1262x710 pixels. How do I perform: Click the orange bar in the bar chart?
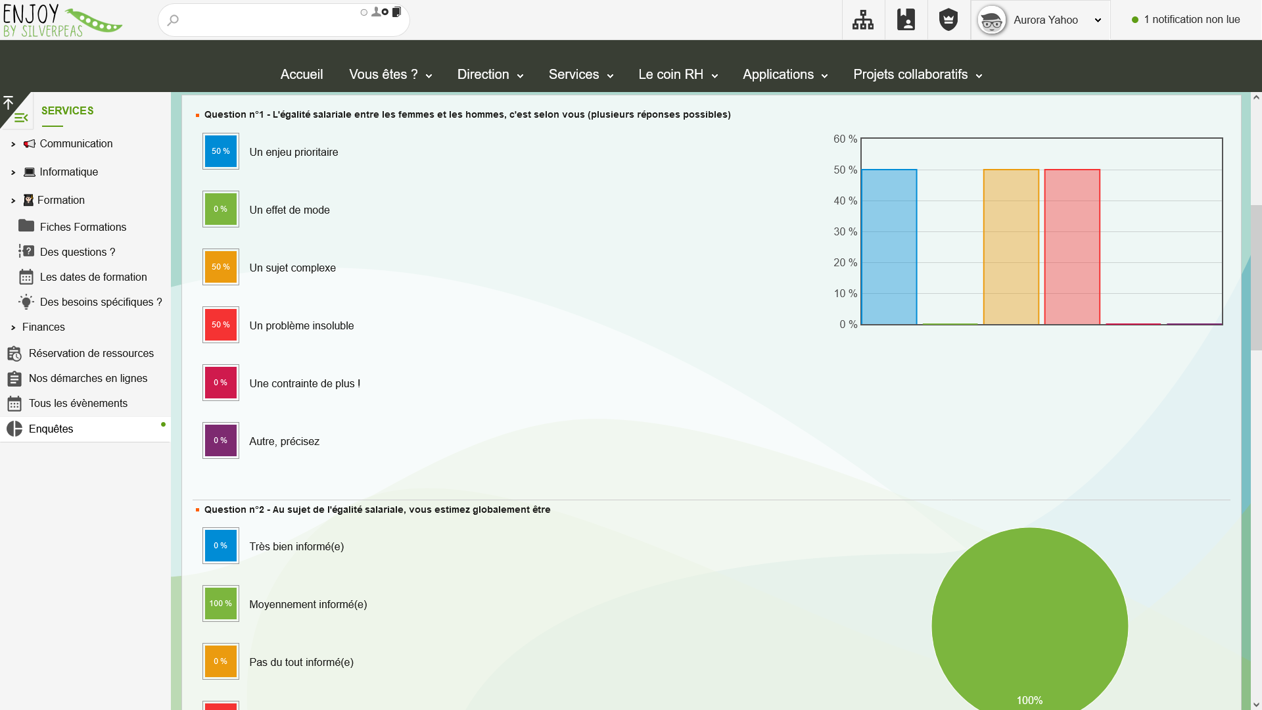(x=1011, y=247)
